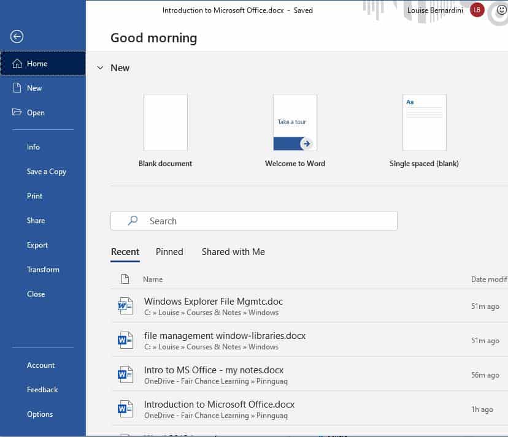Click the Louise Bernardini account name

tap(435, 10)
